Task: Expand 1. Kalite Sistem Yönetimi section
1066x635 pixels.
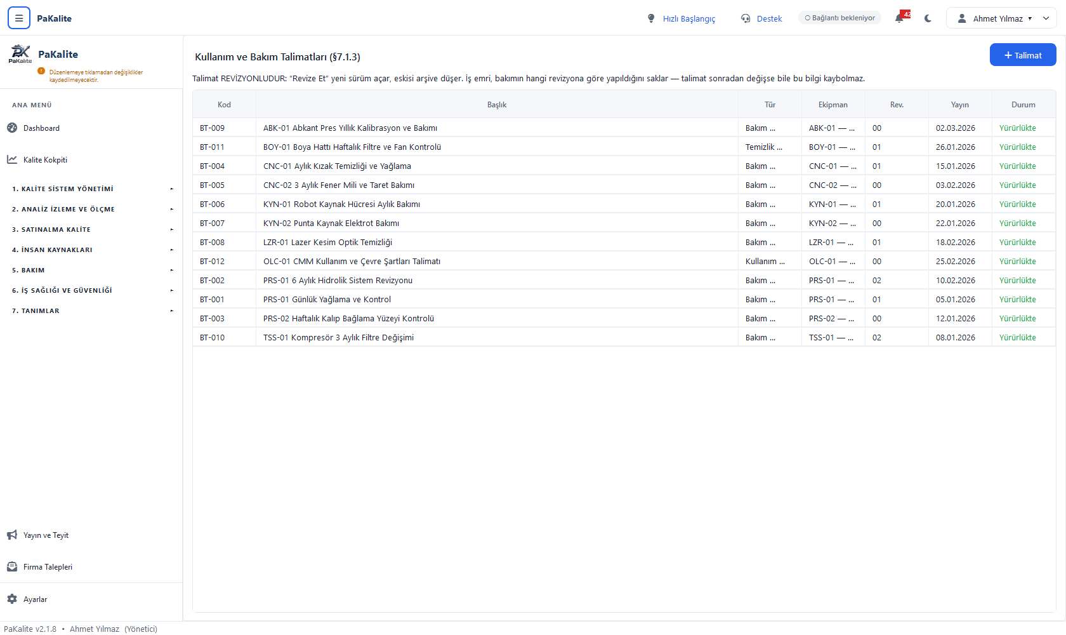Action: (91, 189)
